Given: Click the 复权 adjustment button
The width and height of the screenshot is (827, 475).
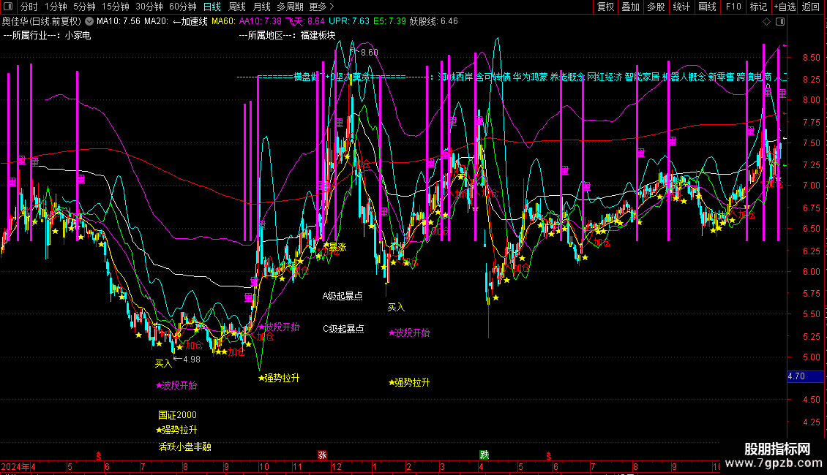Looking at the screenshot, I should (x=605, y=7).
